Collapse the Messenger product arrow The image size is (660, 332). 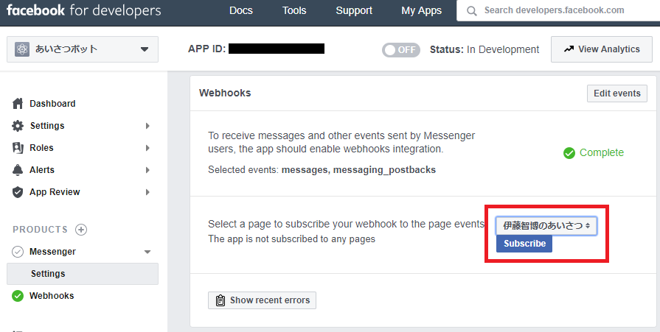[147, 252]
